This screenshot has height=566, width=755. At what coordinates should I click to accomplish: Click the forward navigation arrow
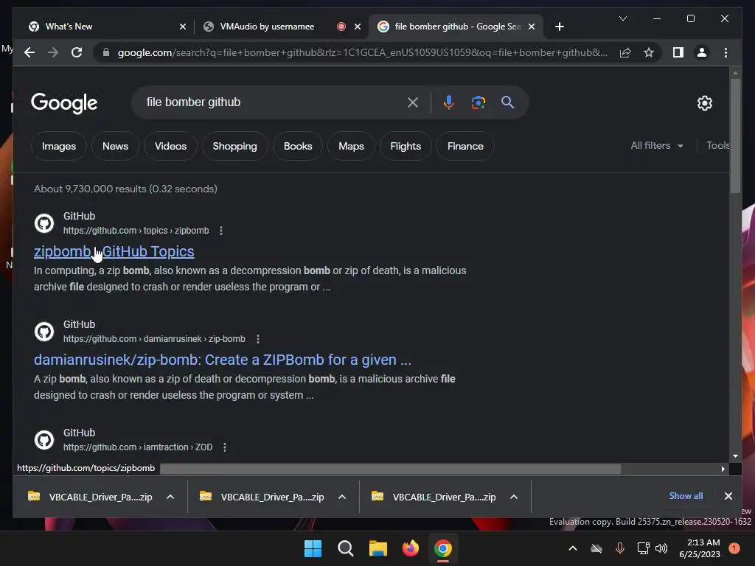(x=53, y=52)
